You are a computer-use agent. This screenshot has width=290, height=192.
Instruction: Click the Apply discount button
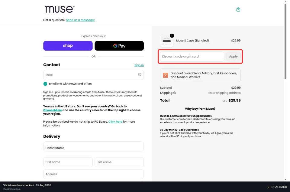[x=234, y=57]
